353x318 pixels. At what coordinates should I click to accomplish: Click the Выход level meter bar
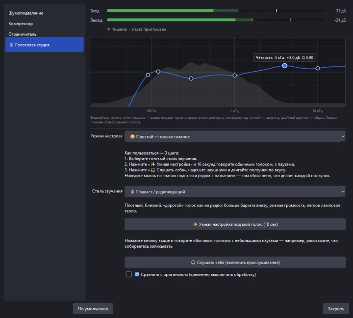point(215,20)
